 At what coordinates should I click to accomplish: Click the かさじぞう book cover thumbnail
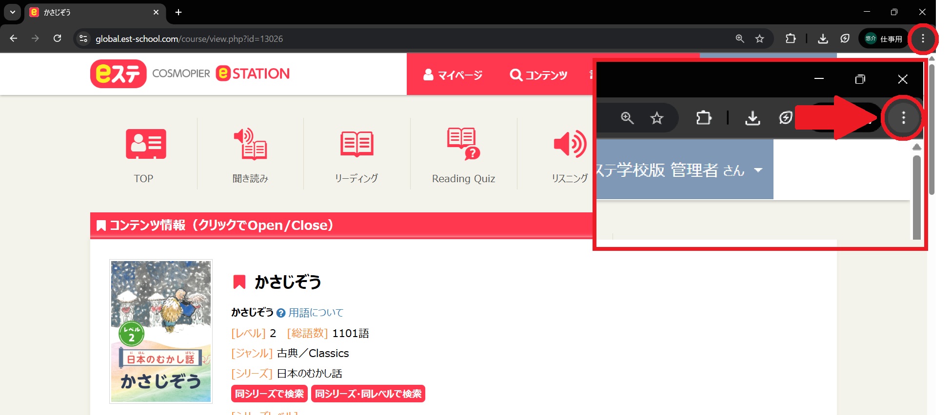[161, 331]
